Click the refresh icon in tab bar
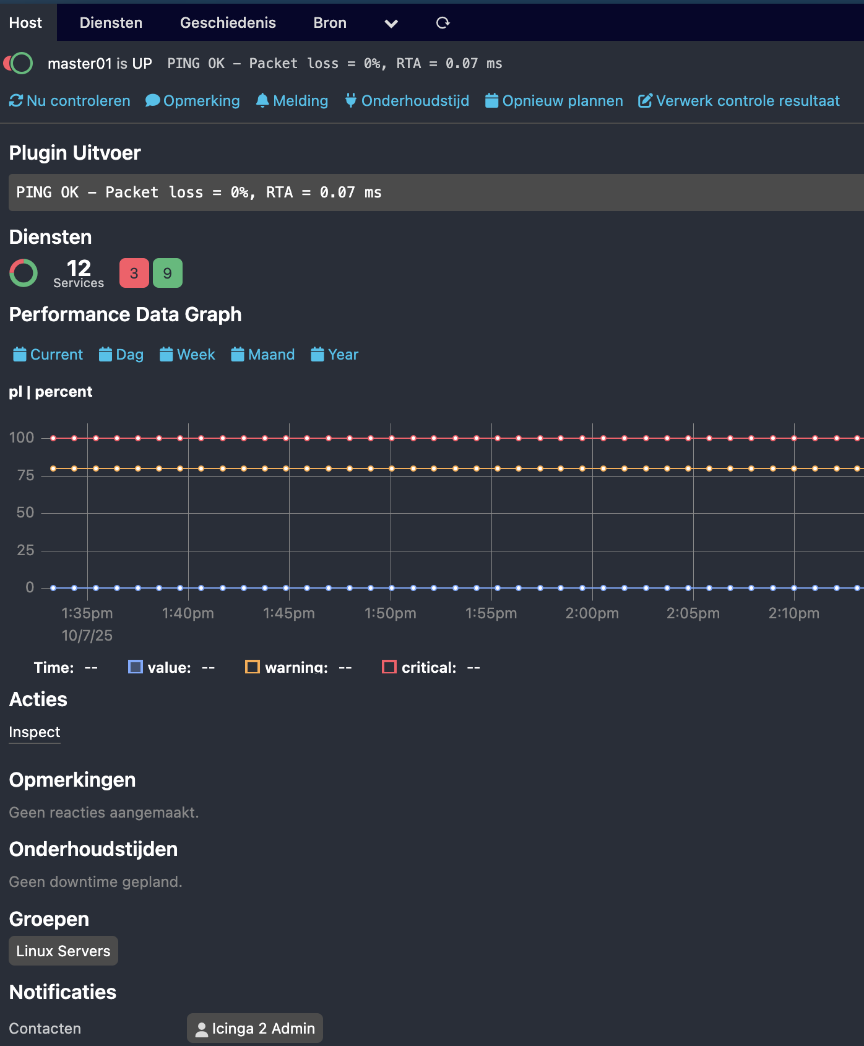The height and width of the screenshot is (1046, 864). [x=443, y=23]
